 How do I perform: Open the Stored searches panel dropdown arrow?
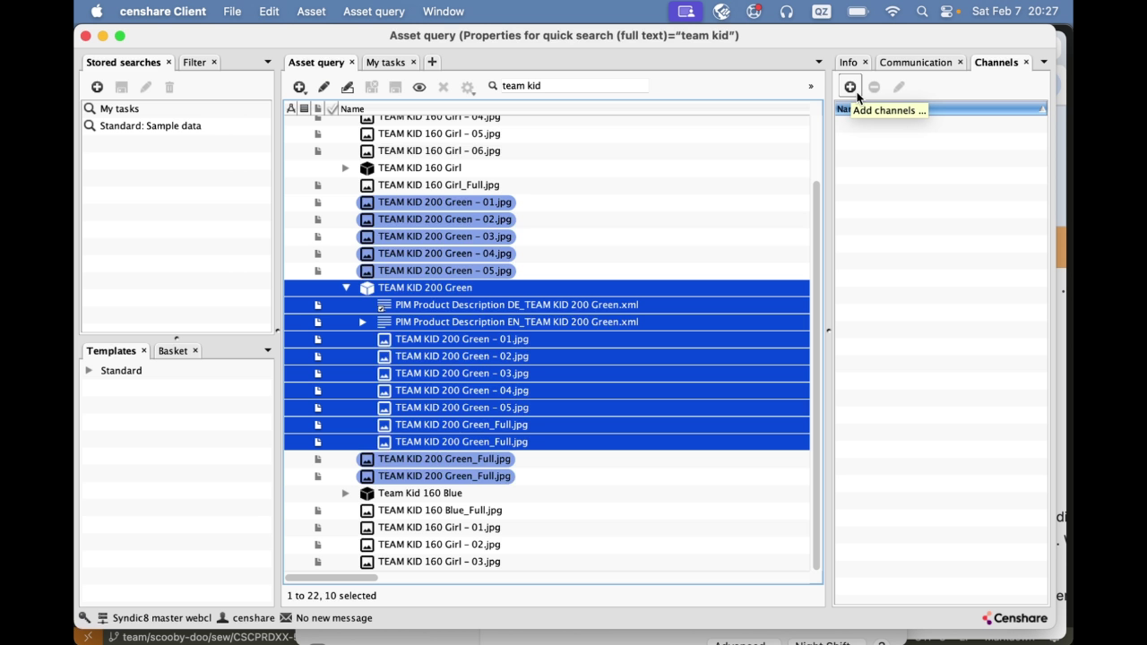click(266, 62)
